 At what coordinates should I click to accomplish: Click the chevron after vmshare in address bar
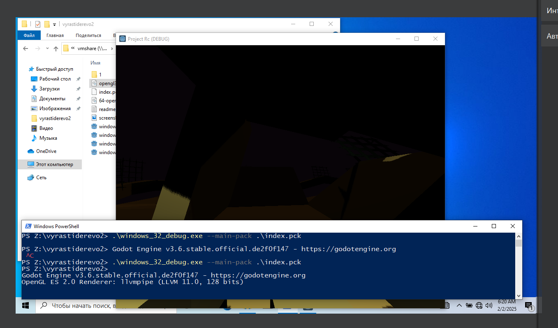click(112, 49)
